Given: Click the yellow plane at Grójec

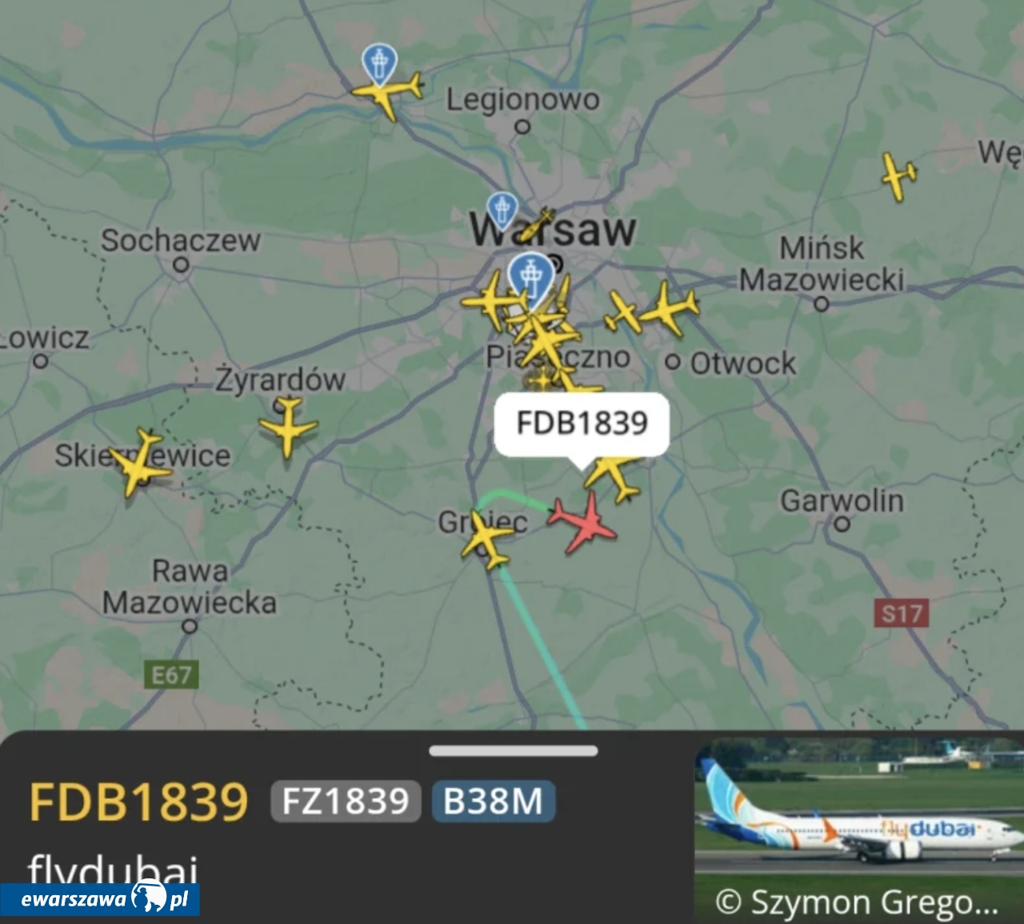Looking at the screenshot, I should (x=486, y=540).
